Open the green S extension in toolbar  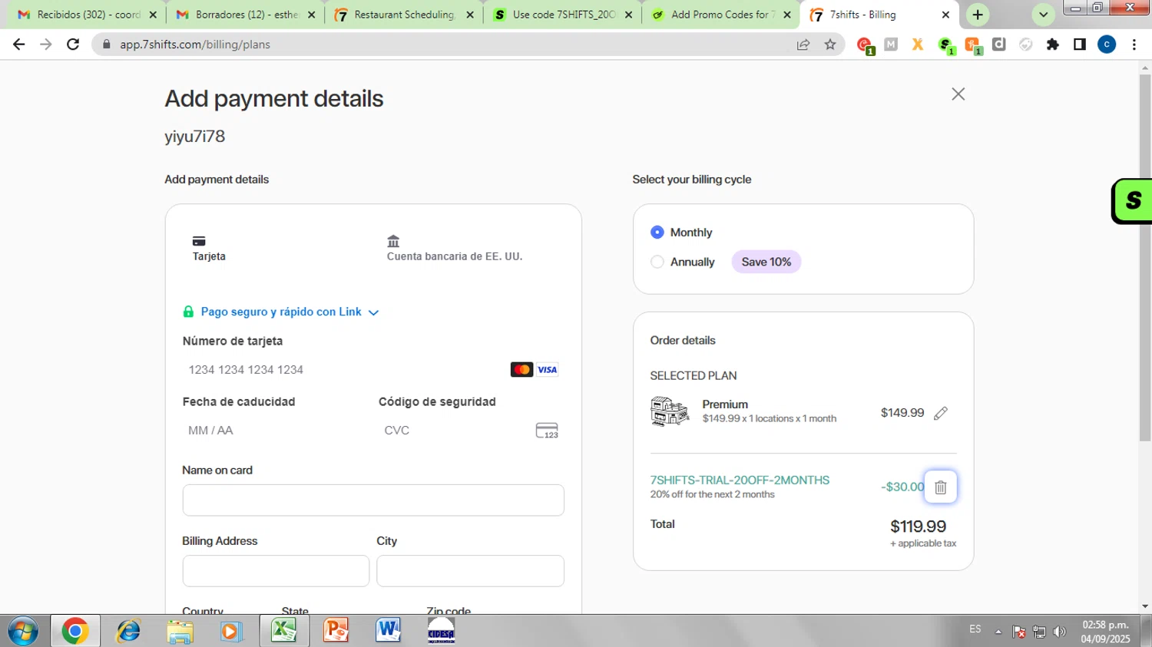[x=946, y=45]
